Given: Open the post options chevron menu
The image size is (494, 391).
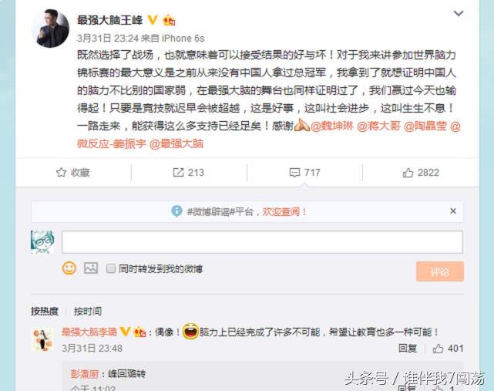Looking at the screenshot, I should click(x=458, y=14).
